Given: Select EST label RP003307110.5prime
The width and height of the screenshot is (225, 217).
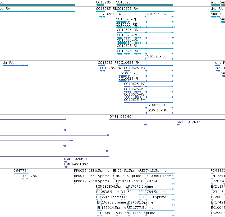Looking at the screenshot, I should pos(91,181).
